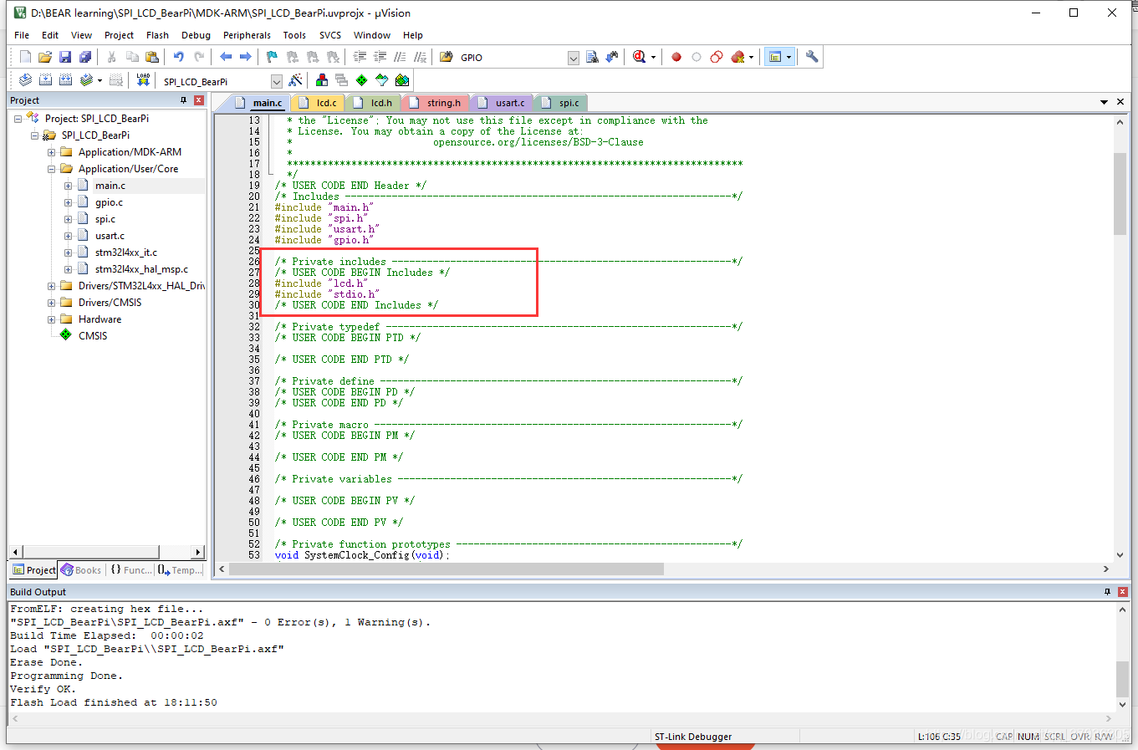
Task: Close the Project panel
Action: pyautogui.click(x=199, y=100)
